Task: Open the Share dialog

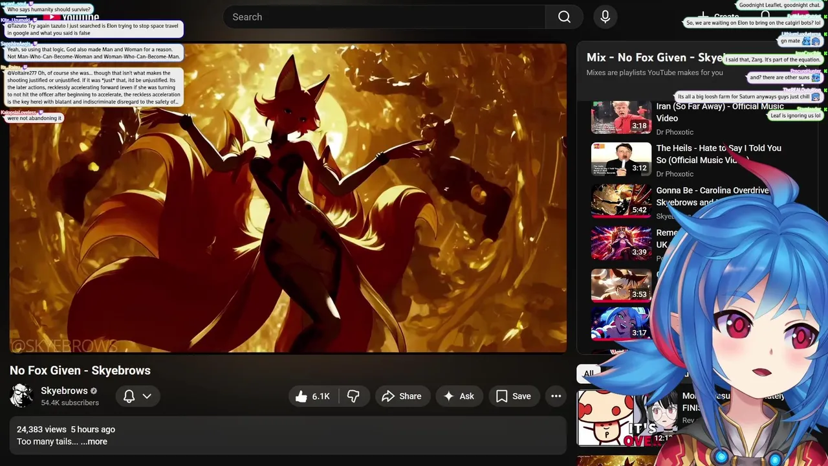Action: tap(402, 396)
